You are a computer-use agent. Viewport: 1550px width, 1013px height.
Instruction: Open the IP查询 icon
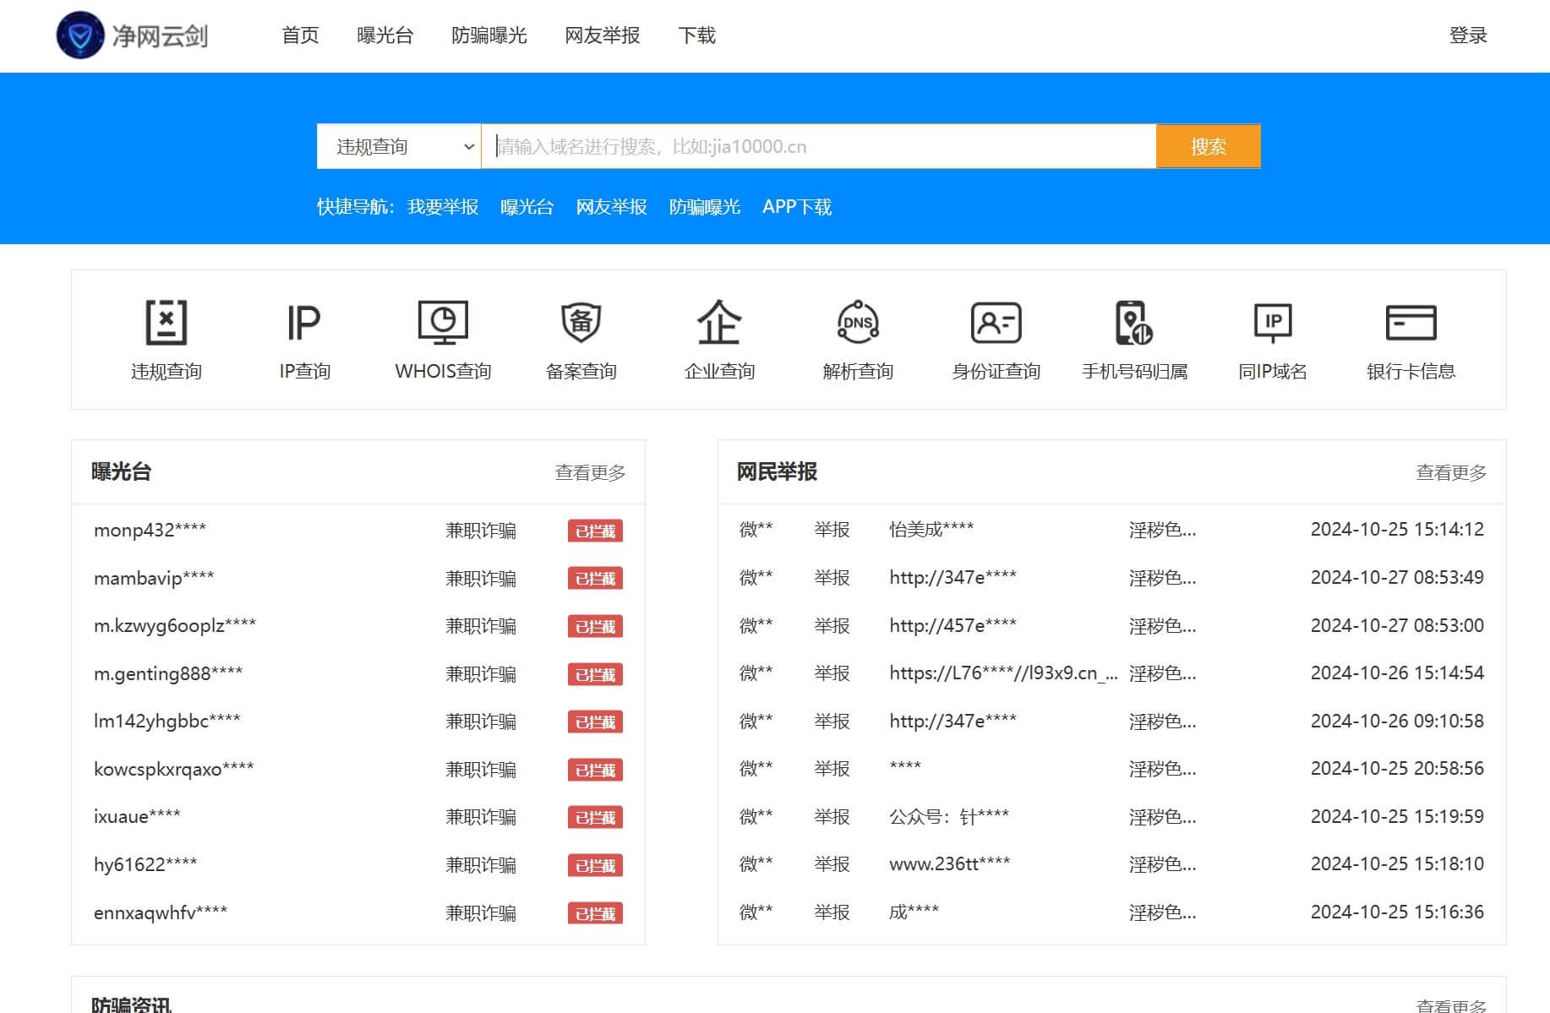pyautogui.click(x=304, y=322)
